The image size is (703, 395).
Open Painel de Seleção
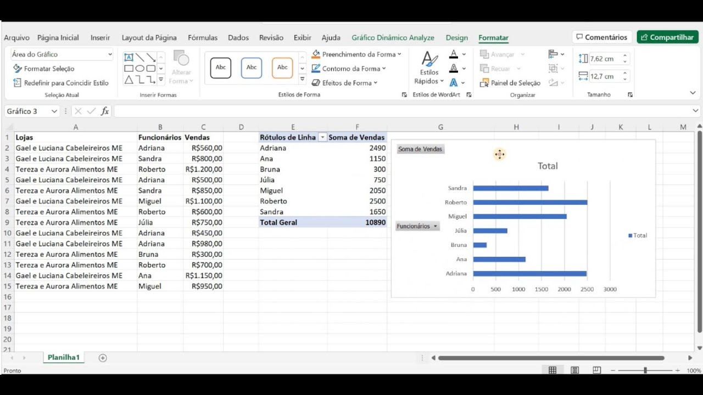click(510, 83)
